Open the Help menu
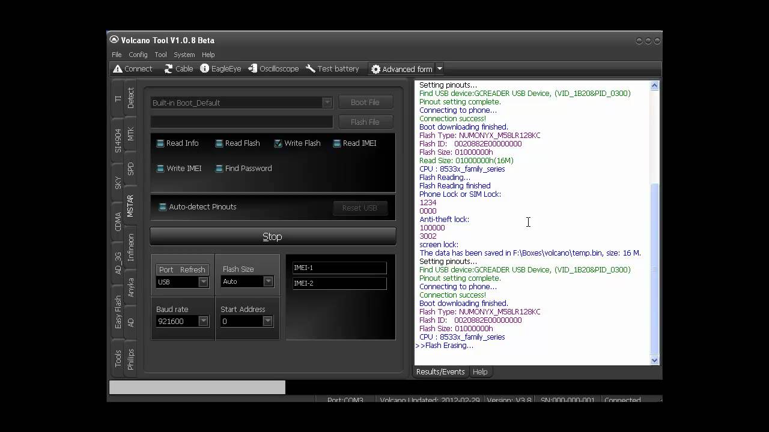This screenshot has width=769, height=432. click(208, 55)
